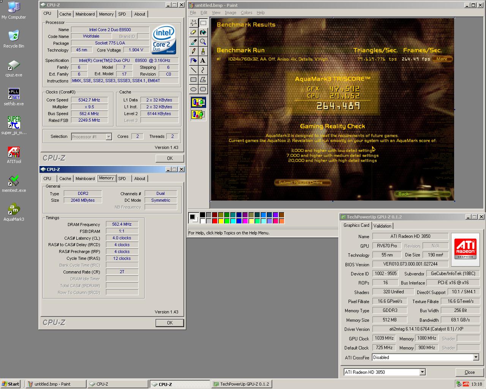486x389 pixels.
Task: Select the Recycle Bin desktop icon
Action: (x=14, y=39)
